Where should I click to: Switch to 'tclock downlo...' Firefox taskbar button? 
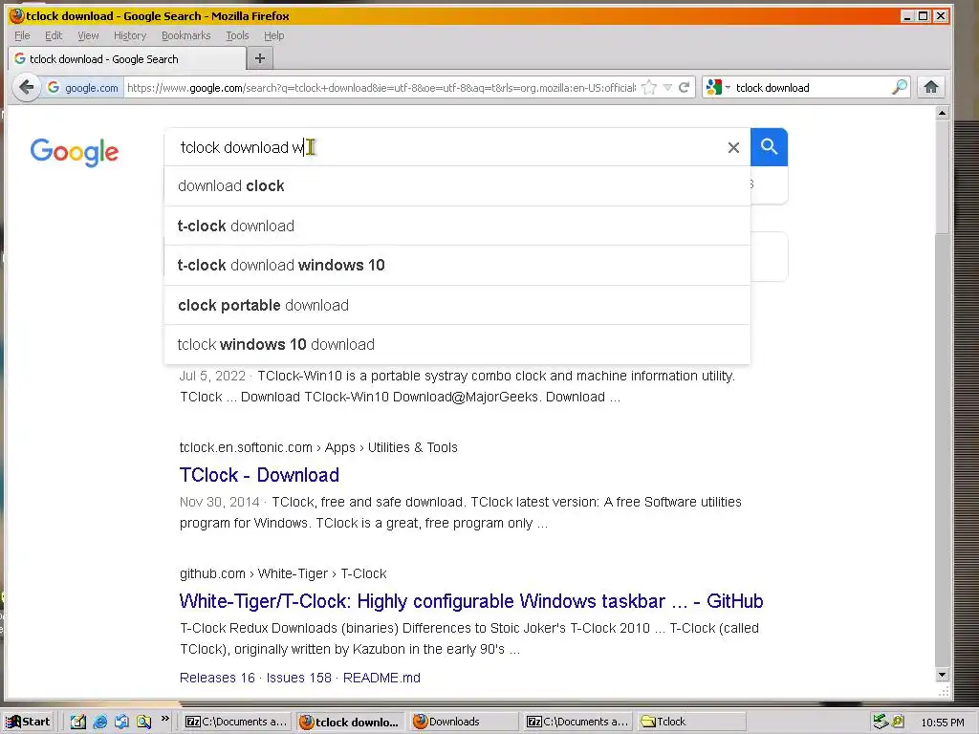tap(350, 722)
